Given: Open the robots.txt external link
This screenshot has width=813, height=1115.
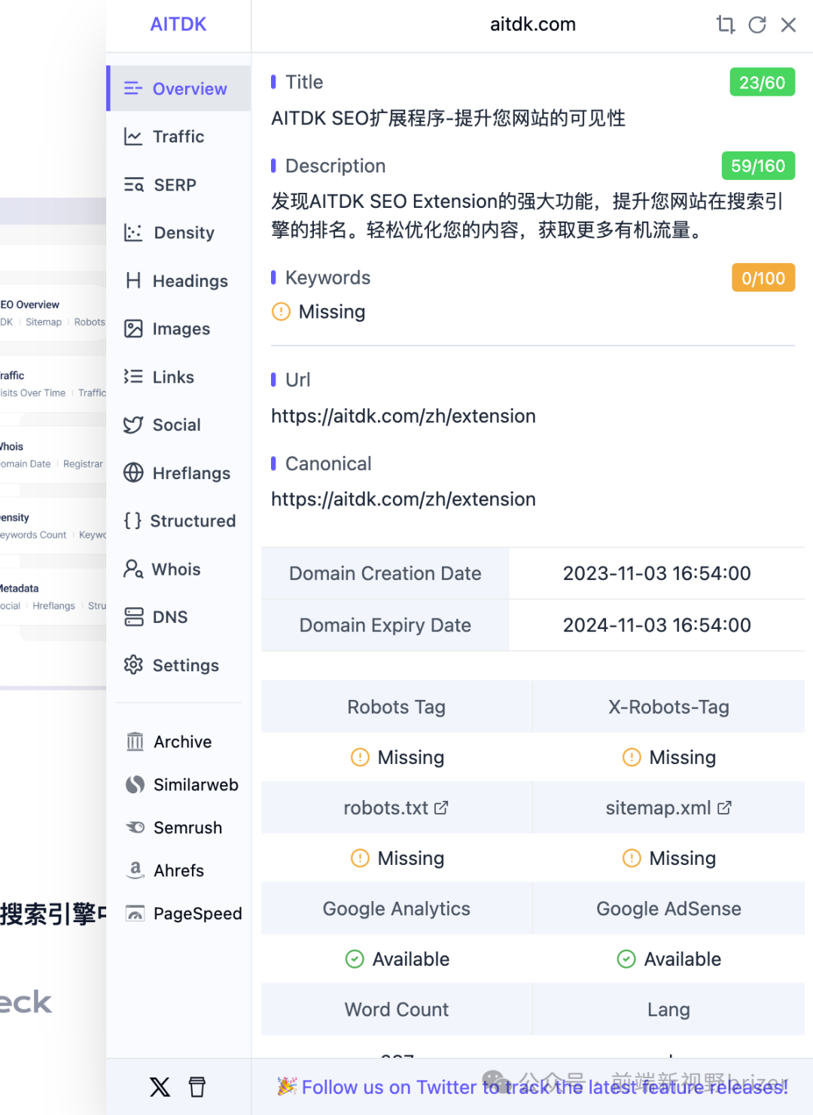Looking at the screenshot, I should tap(396, 808).
